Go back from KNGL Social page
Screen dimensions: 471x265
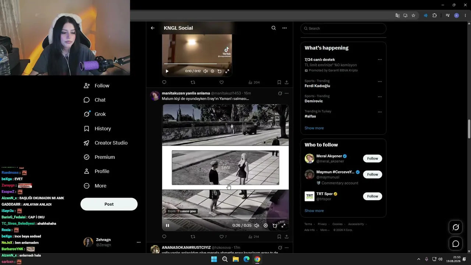(153, 28)
